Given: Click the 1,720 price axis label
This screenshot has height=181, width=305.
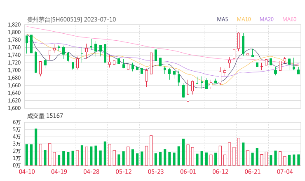Looking at the screenshot, I should (x=14, y=63).
